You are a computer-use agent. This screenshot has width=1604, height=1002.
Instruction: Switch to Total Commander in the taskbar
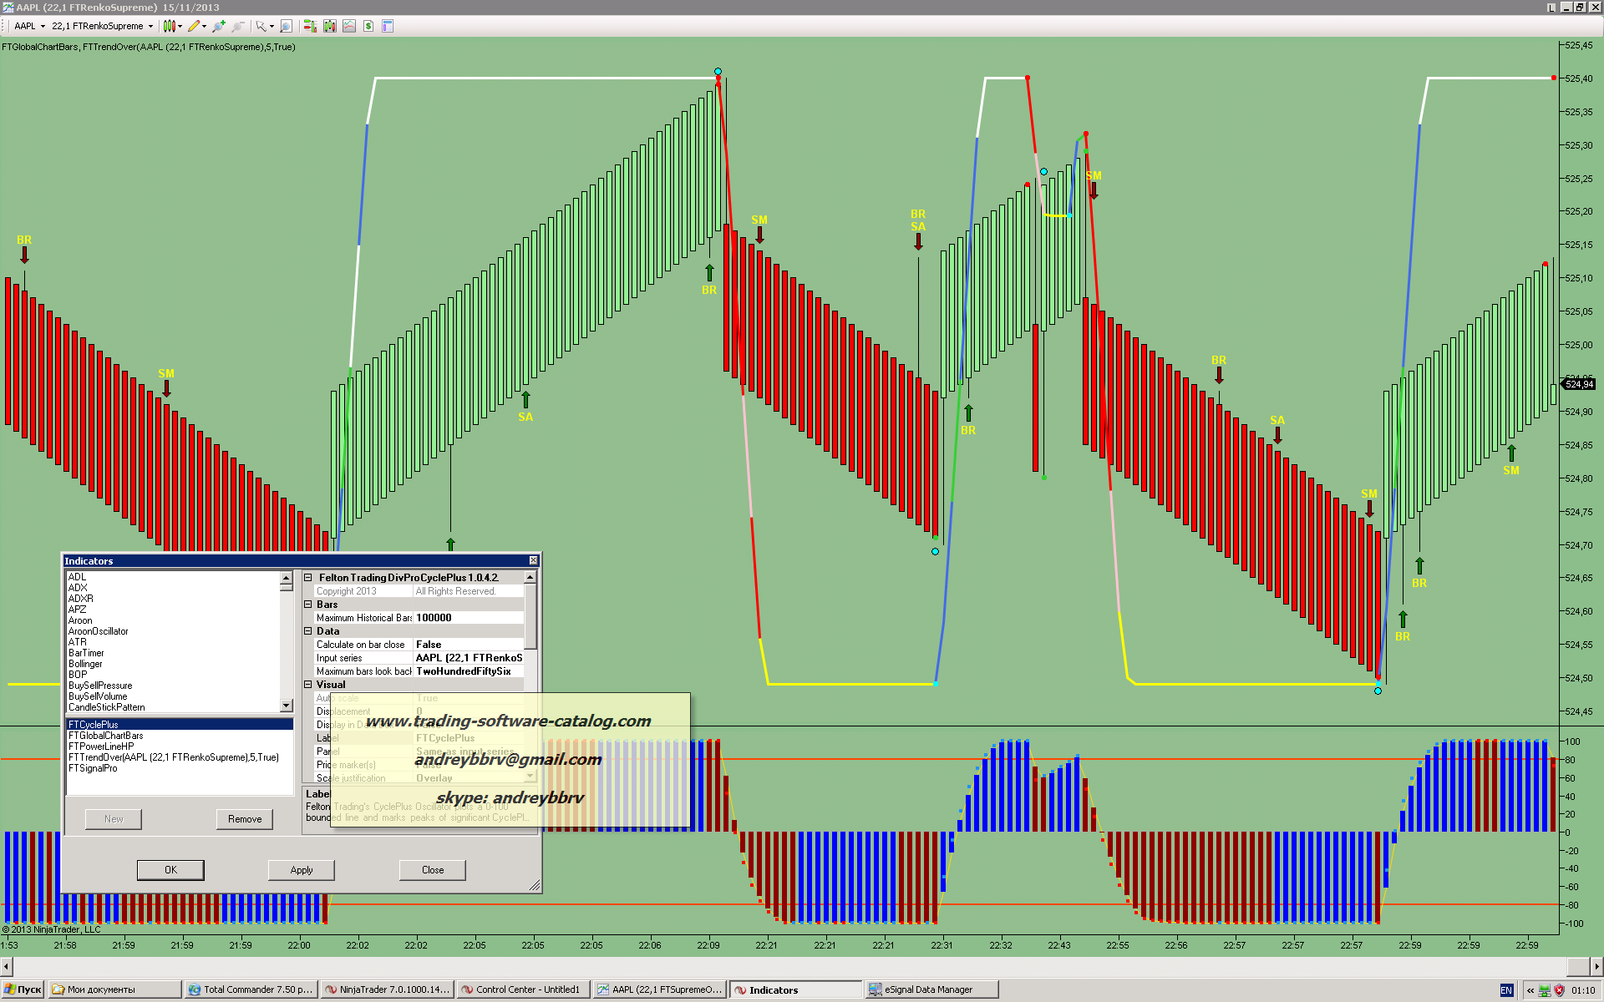tap(251, 989)
